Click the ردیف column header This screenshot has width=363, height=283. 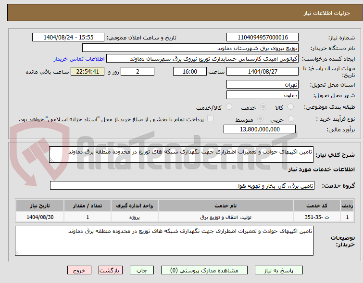pyautogui.click(x=347, y=206)
